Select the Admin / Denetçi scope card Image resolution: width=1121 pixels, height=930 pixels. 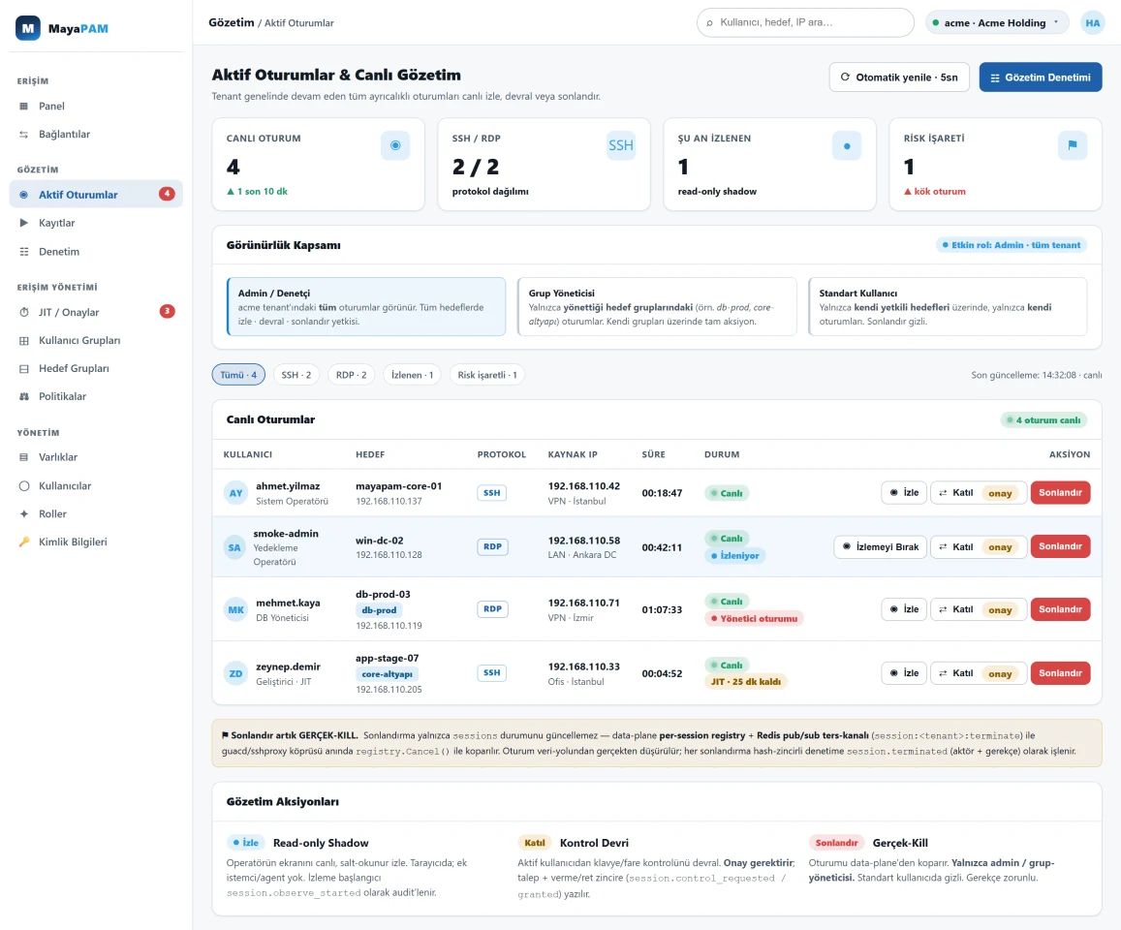coord(366,307)
